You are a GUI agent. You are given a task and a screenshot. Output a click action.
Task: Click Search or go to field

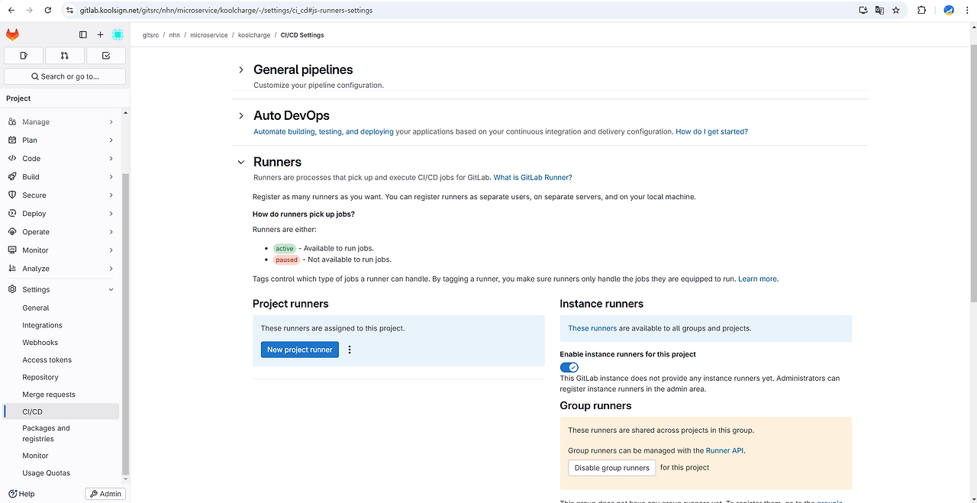coord(65,76)
